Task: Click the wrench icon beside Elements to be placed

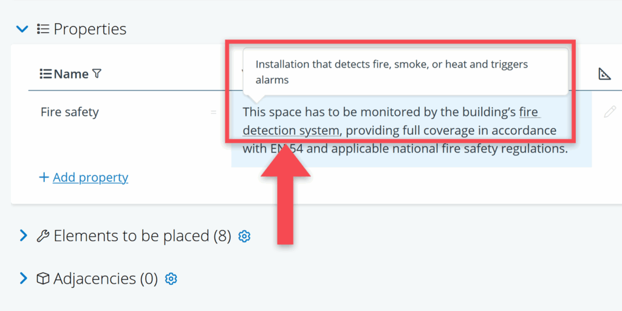Action: (43, 236)
